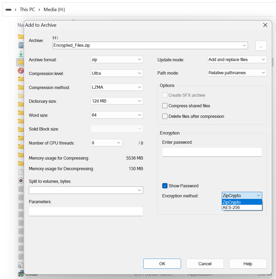
Task: Click the Help button
Action: 248,264
